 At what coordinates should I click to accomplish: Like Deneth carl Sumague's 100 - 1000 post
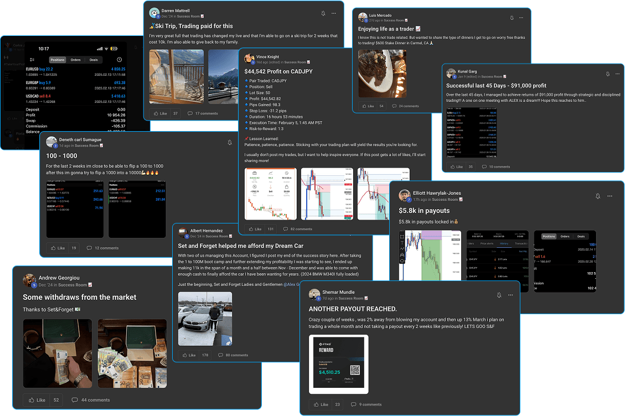tap(58, 248)
